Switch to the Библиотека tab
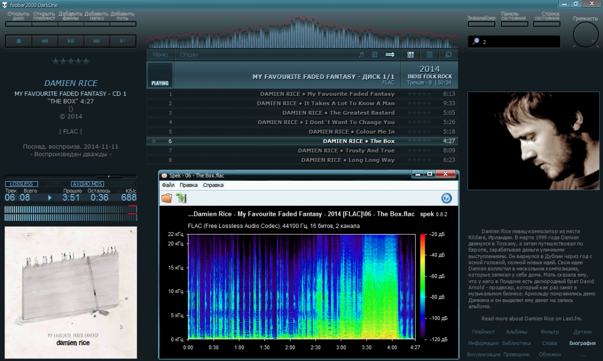 click(x=517, y=343)
